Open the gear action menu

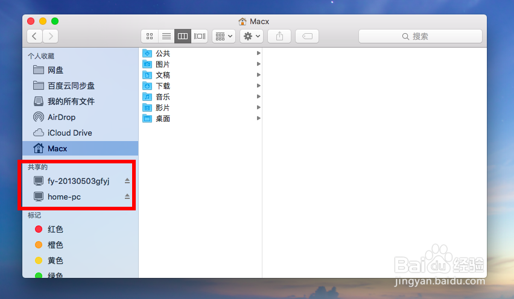[x=252, y=36]
